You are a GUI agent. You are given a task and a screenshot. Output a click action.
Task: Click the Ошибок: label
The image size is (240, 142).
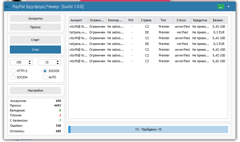coord(16,126)
